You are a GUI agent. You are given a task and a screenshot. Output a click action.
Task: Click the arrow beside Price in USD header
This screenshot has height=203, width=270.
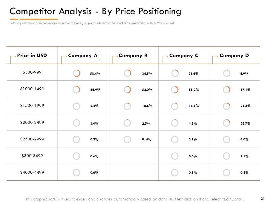point(13,59)
